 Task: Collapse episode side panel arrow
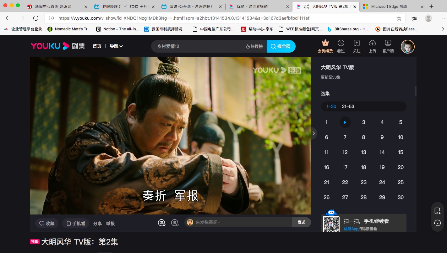(x=313, y=133)
